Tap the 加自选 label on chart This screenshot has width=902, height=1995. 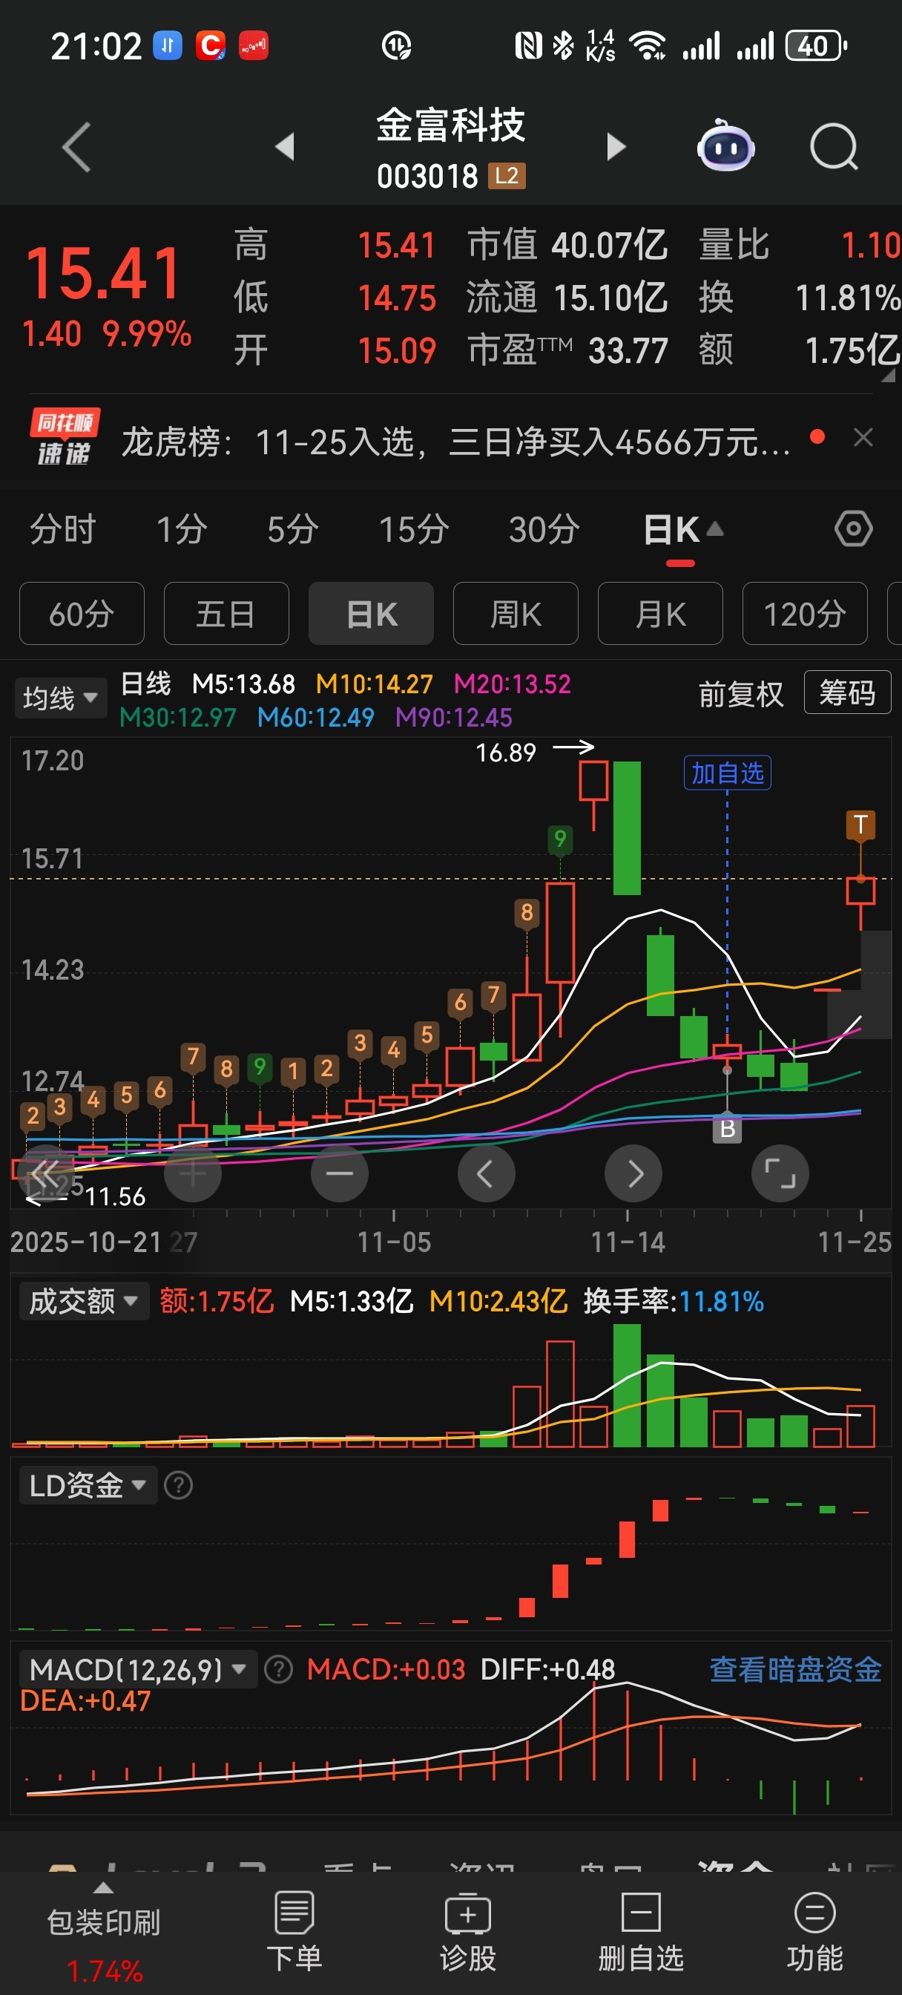[727, 773]
